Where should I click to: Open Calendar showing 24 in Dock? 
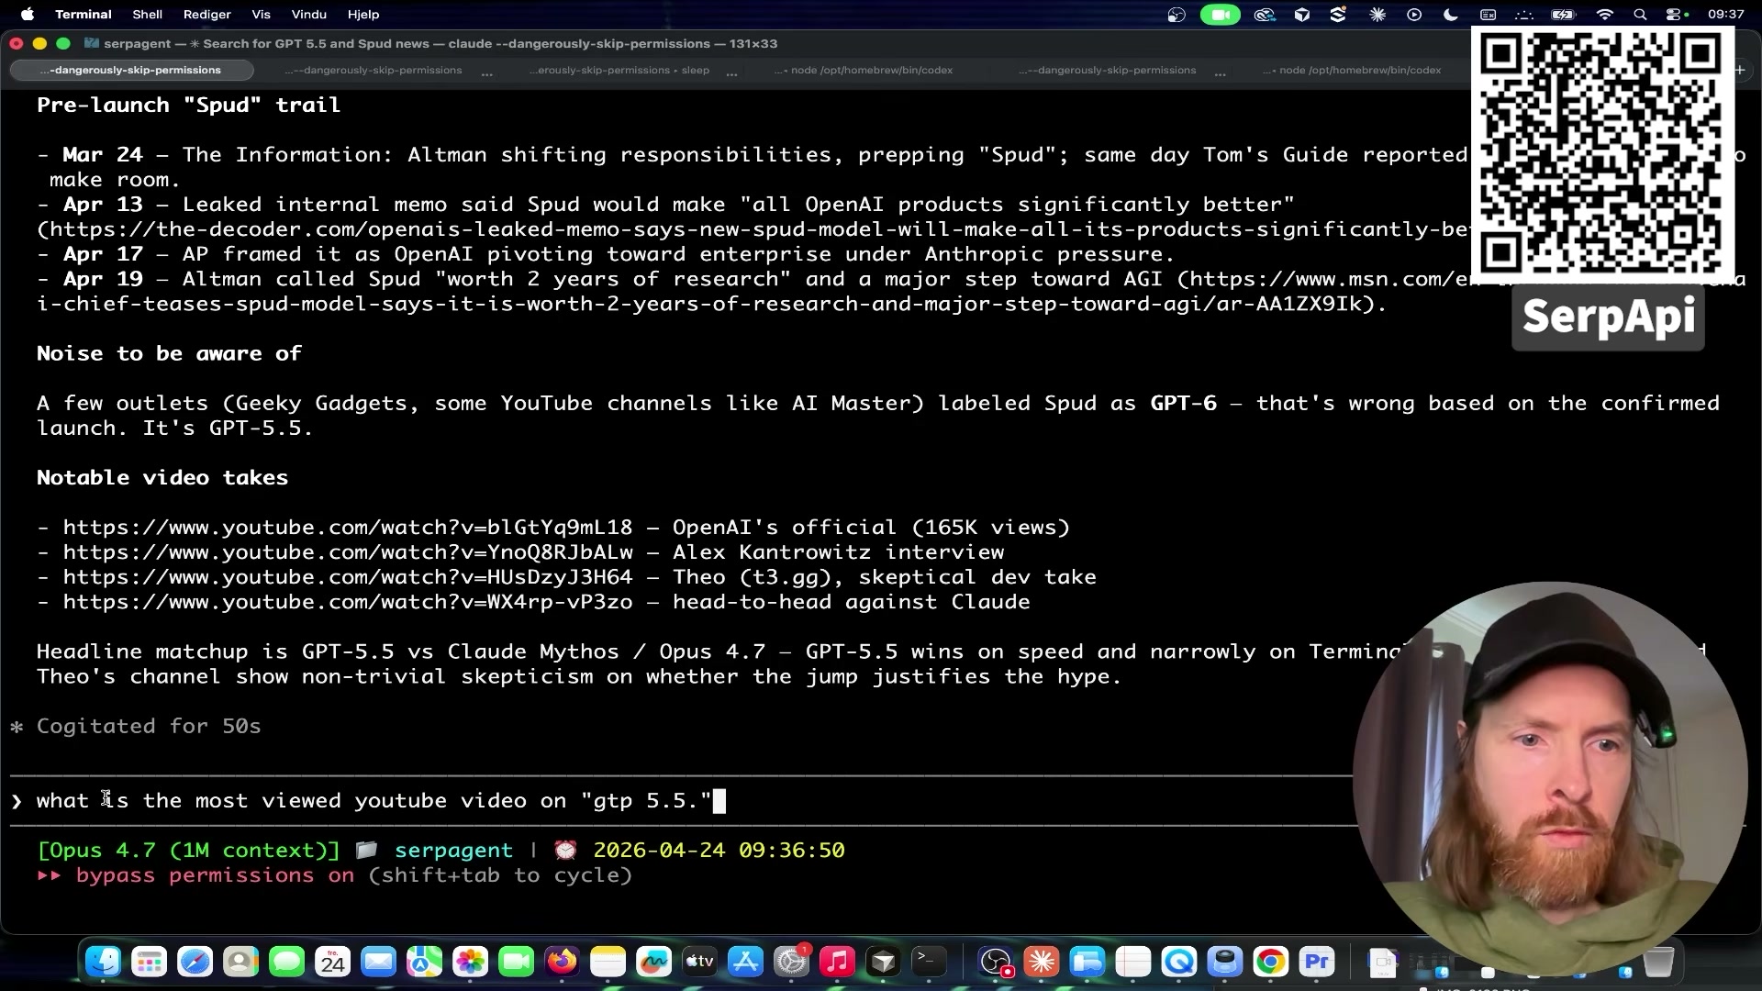pyautogui.click(x=332, y=962)
